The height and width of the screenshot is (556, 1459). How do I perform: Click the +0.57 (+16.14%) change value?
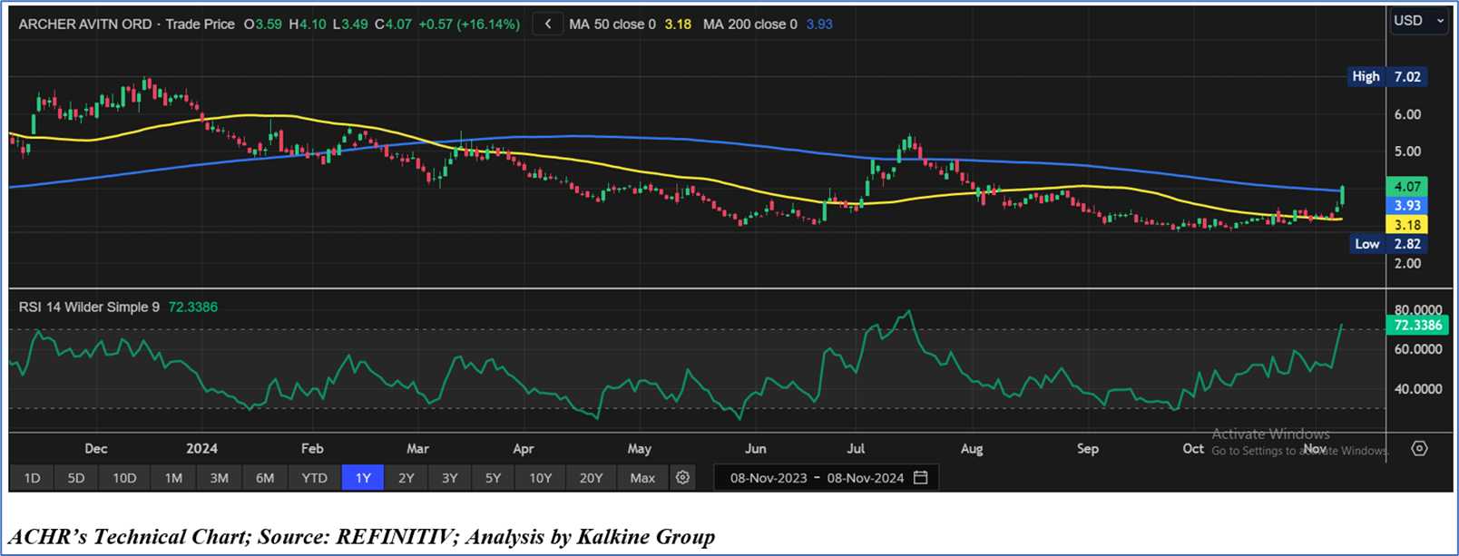point(469,24)
